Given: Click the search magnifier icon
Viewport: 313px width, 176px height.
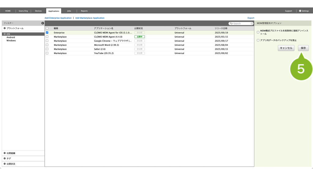Looking at the screenshot, I should point(231,24).
